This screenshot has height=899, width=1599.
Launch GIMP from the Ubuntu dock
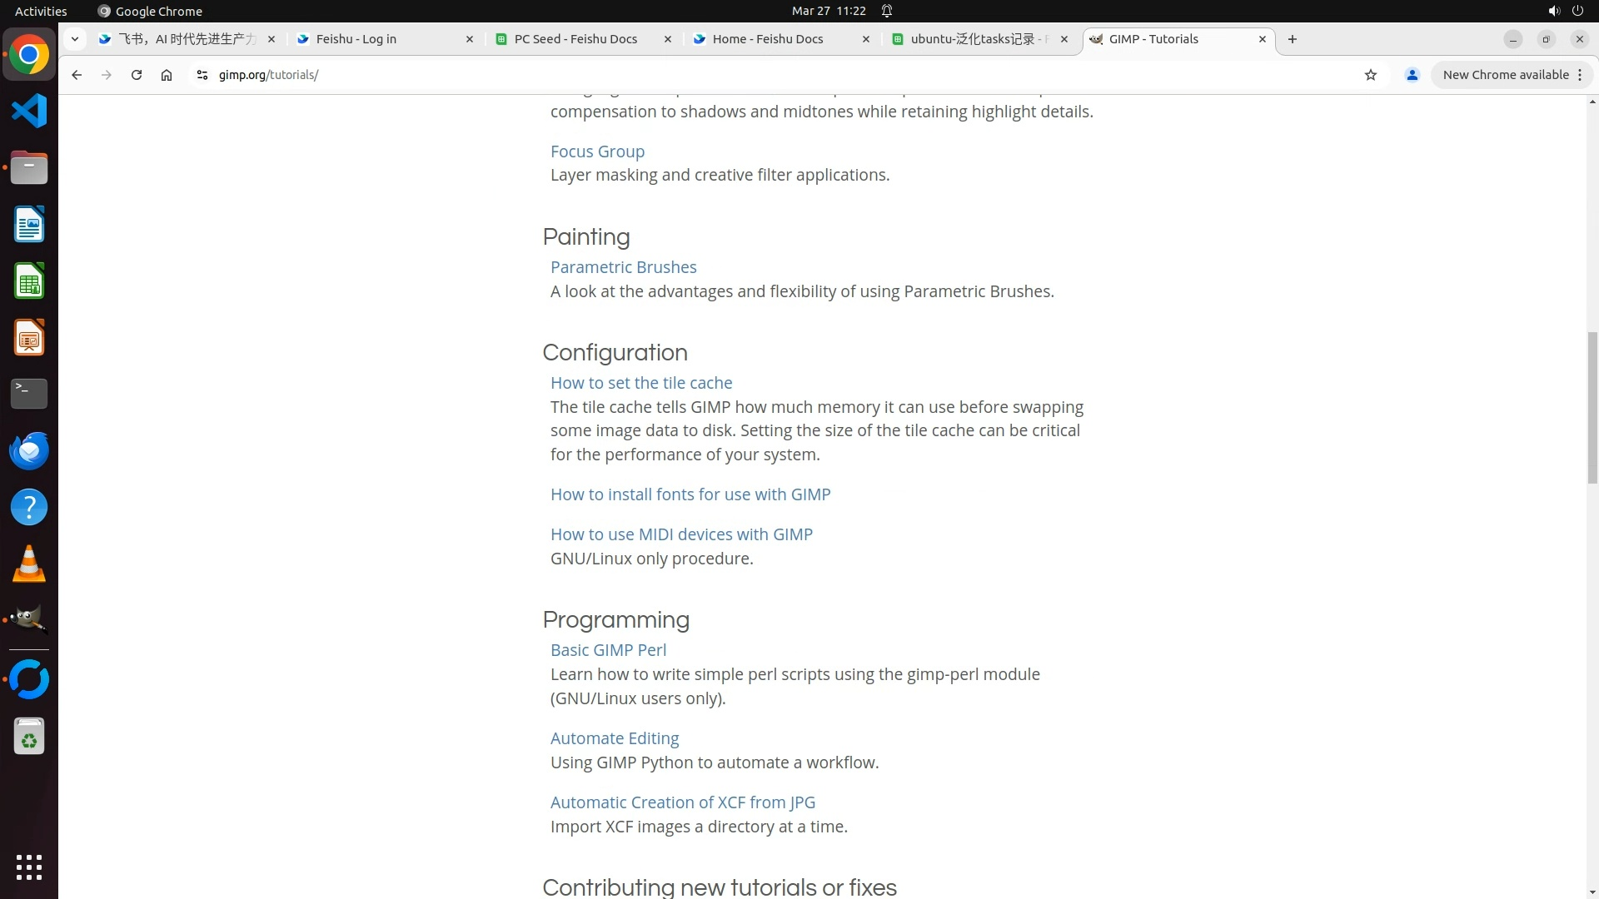point(29,619)
